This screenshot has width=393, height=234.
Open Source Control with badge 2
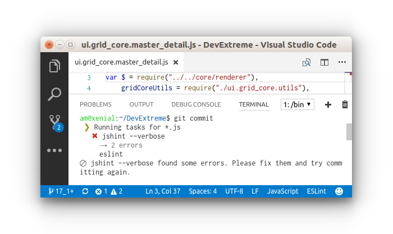(54, 122)
